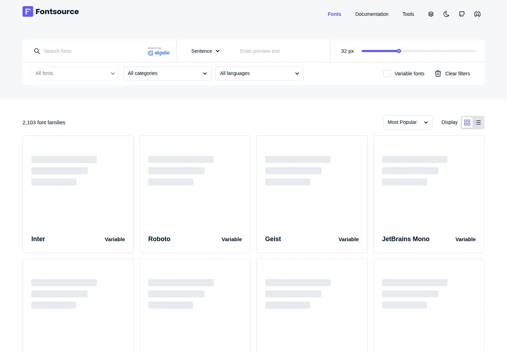This screenshot has width=507, height=352.
Task: Click the search magnifier icon
Action: [x=37, y=51]
